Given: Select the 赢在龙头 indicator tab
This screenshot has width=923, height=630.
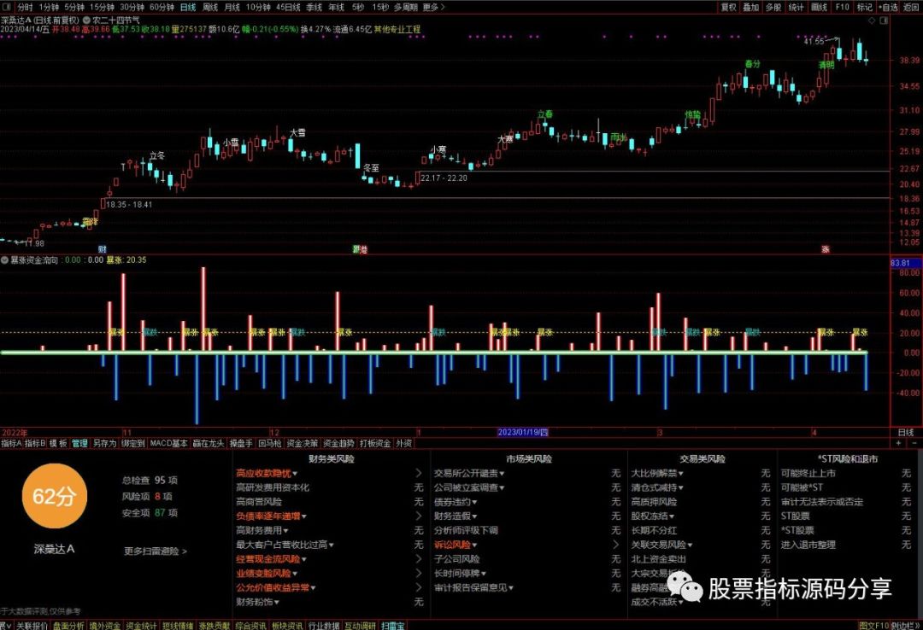Looking at the screenshot, I should pos(209,444).
